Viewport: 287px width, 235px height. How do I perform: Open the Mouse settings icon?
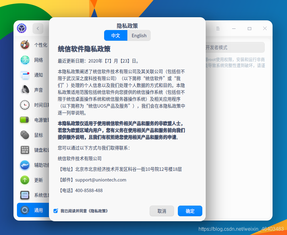(25, 135)
